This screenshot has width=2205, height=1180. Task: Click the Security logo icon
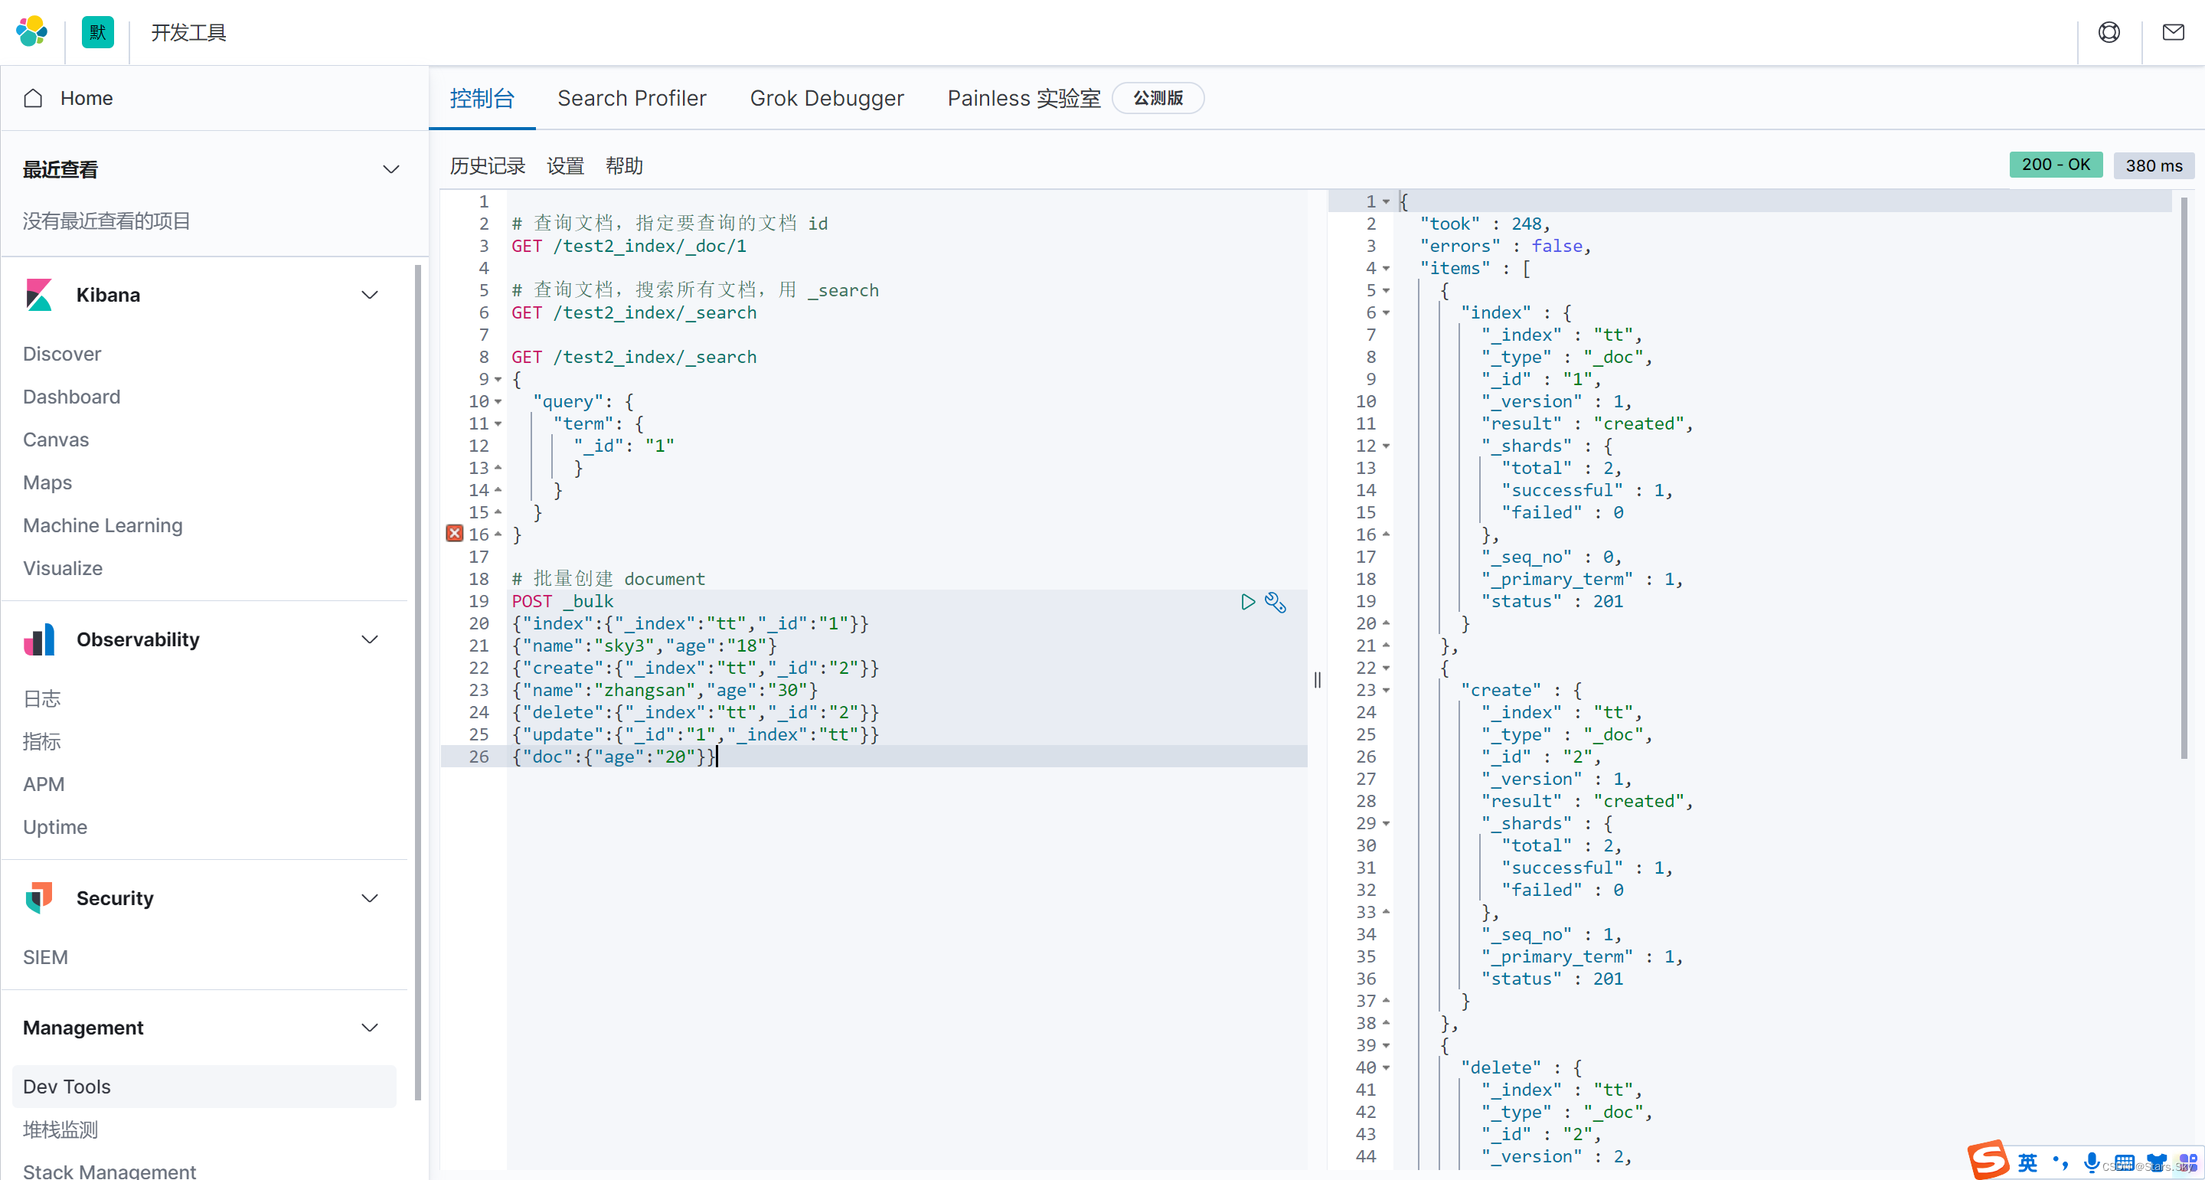coord(38,897)
